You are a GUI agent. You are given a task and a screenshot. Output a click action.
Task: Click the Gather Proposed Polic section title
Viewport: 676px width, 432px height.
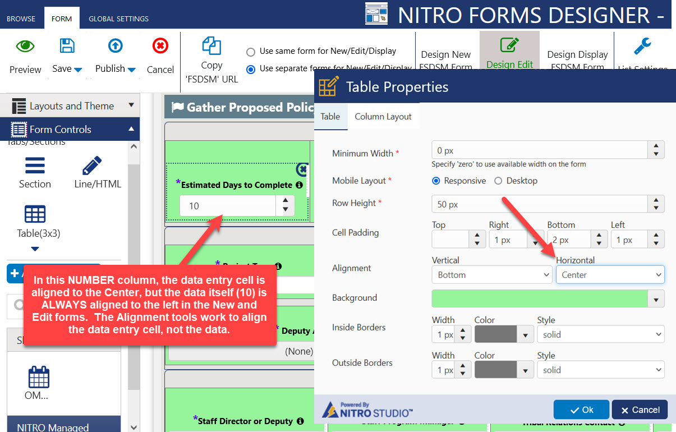pyautogui.click(x=250, y=107)
